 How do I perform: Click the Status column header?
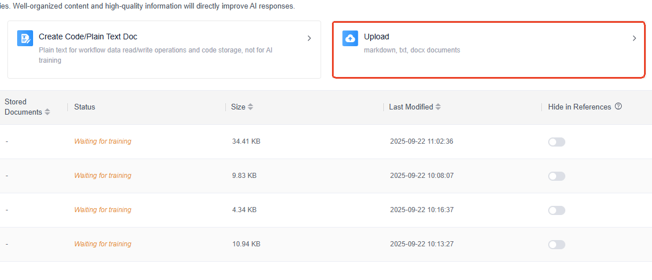tap(84, 107)
